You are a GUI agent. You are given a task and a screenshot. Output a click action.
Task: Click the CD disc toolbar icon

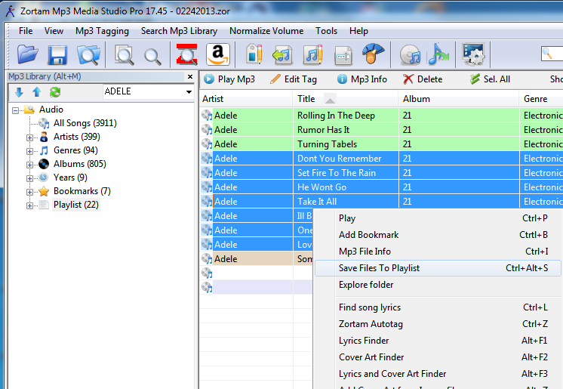(410, 54)
